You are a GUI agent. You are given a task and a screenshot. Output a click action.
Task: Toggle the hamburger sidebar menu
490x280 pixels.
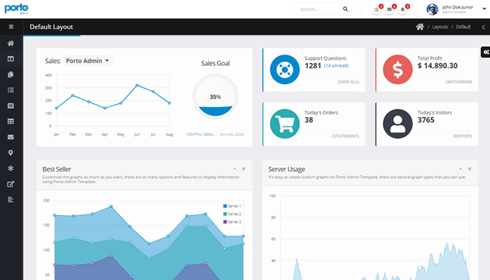click(x=11, y=27)
